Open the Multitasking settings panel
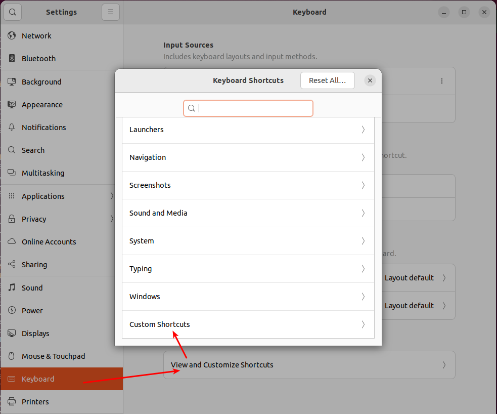This screenshot has width=497, height=414. coord(43,173)
